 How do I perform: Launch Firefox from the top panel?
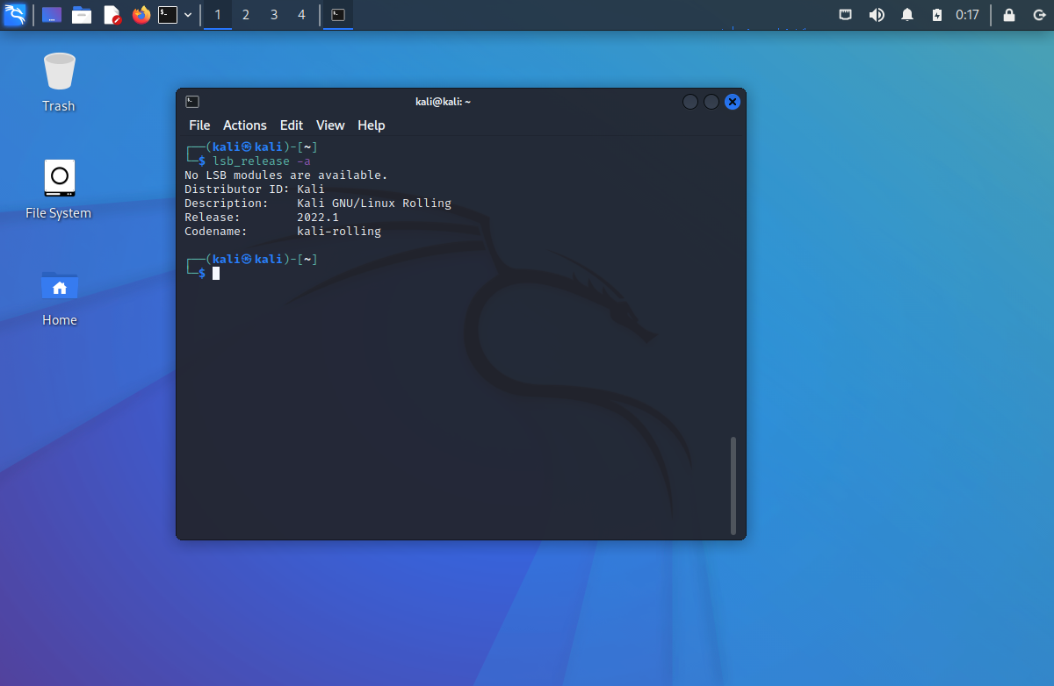pyautogui.click(x=141, y=15)
